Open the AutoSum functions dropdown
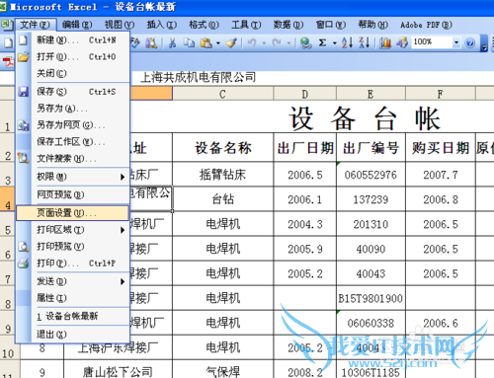Image resolution: width=494 pixels, height=378 pixels. (335, 42)
